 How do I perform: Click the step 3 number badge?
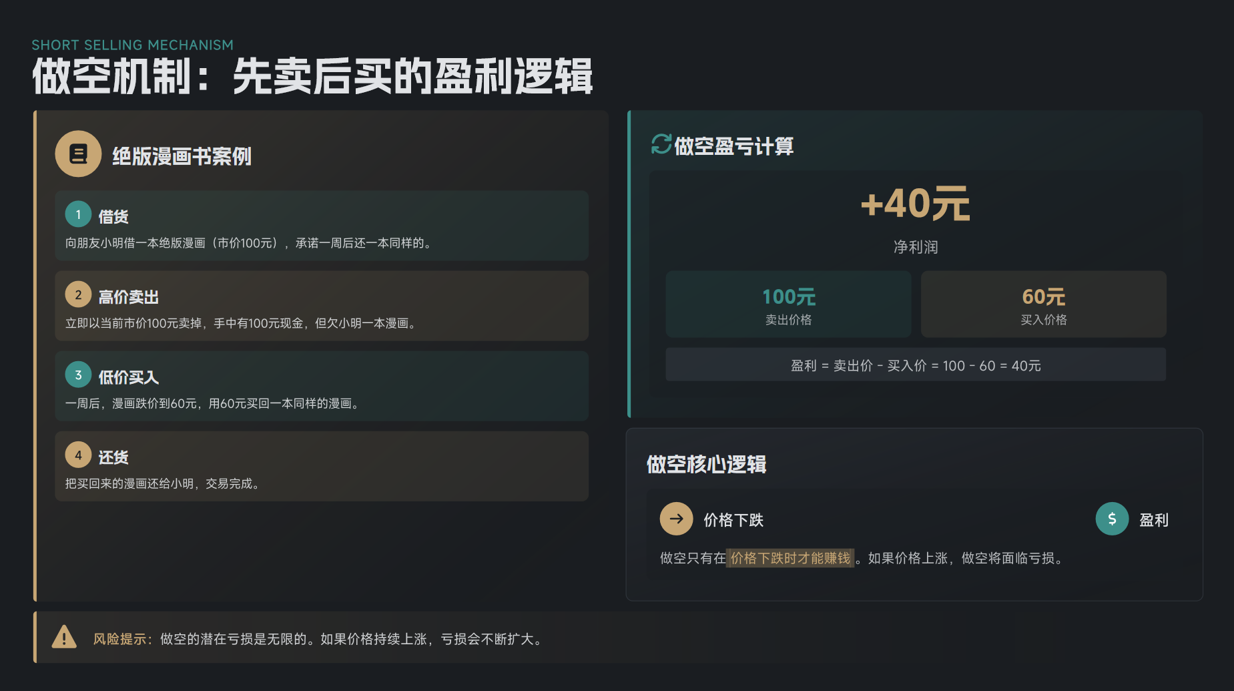click(x=78, y=375)
